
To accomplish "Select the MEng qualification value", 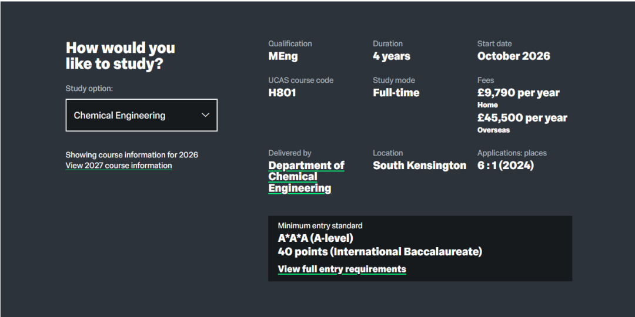I will 283,56.
